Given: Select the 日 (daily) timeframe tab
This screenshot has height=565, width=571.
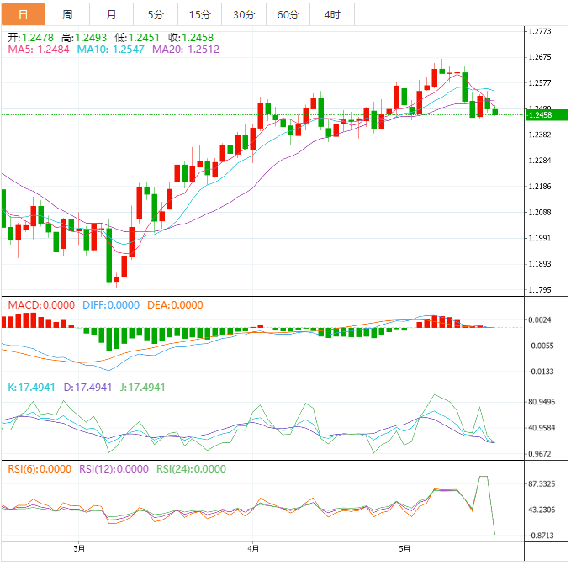Looking at the screenshot, I should 23,14.
